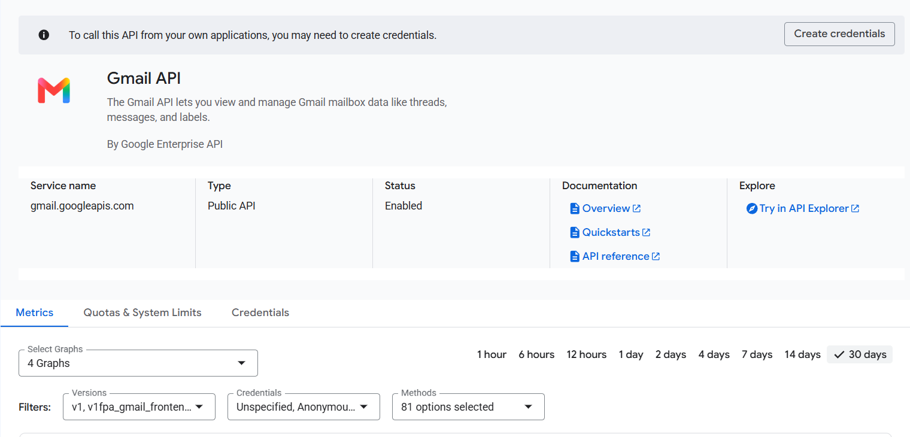Select the 7 days time range
Screen dimensions: 910x437
pos(757,354)
